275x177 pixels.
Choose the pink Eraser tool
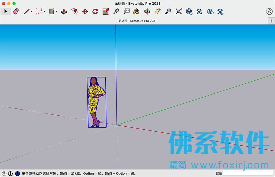point(16,12)
